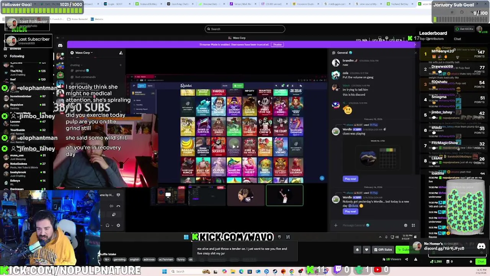Toggle deafen headphones icon in Discord
The image size is (490, 276).
(x=108, y=225)
